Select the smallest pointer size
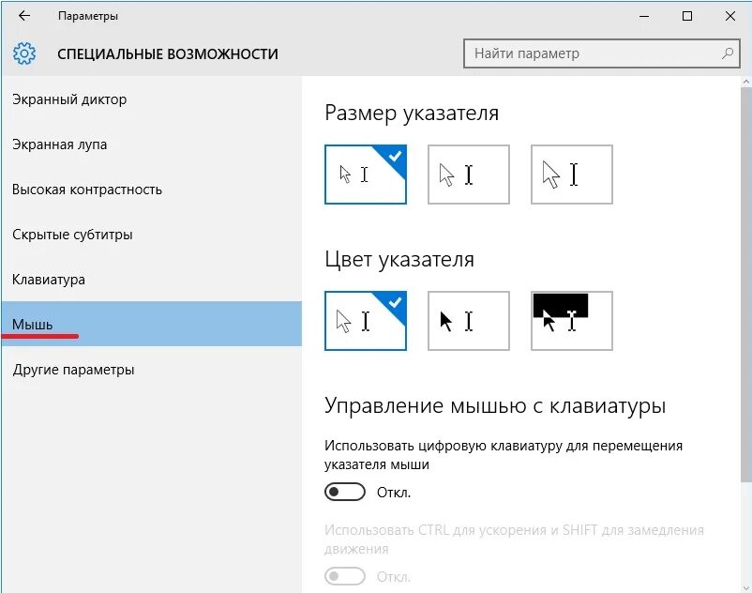Image resolution: width=752 pixels, height=593 pixels. (366, 175)
